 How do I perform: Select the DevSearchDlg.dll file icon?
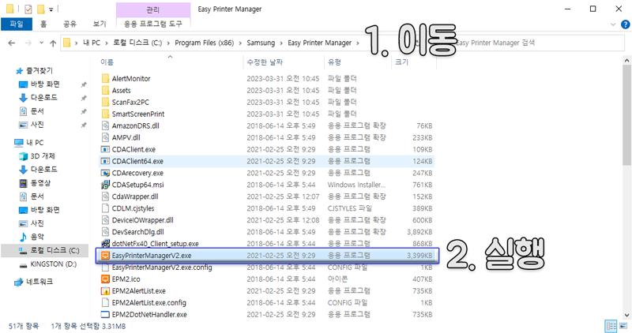pos(105,232)
